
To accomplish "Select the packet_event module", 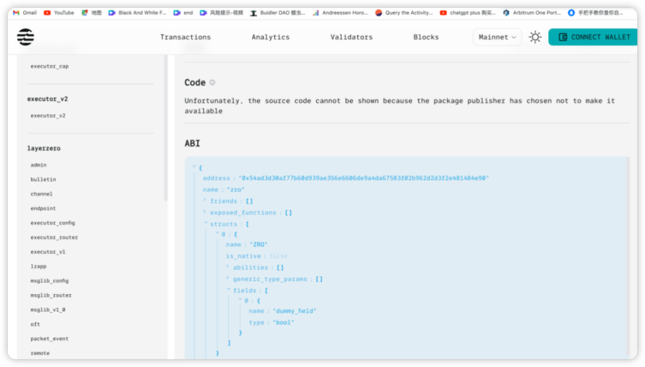I will (x=49, y=338).
